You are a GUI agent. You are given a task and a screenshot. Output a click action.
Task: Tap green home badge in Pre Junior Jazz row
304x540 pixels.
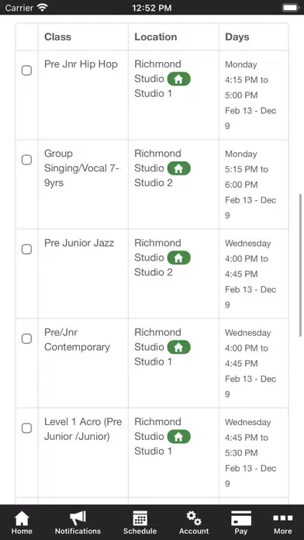(x=178, y=258)
